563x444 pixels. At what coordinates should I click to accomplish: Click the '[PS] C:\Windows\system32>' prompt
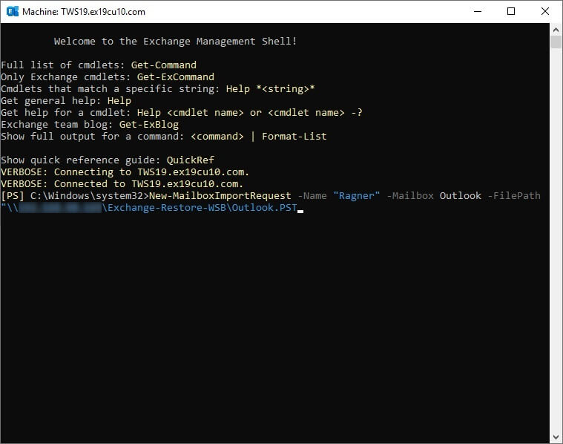click(75, 195)
